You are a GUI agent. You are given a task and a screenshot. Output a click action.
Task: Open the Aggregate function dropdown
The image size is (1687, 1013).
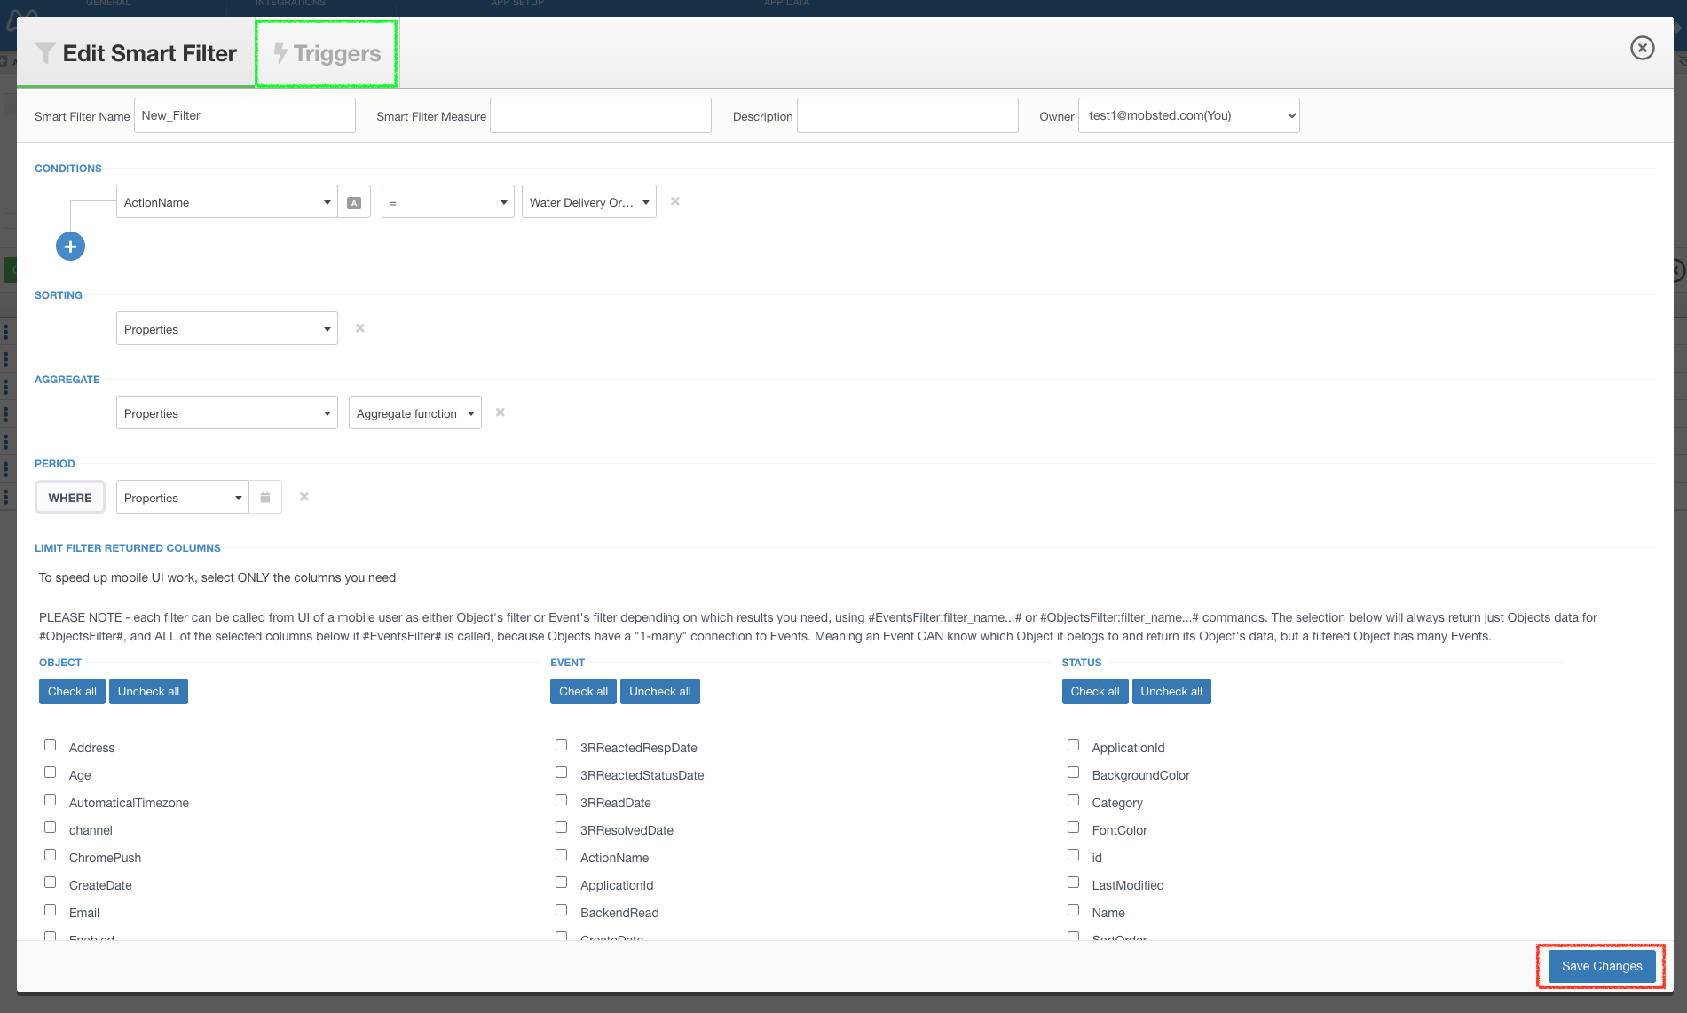click(x=415, y=413)
